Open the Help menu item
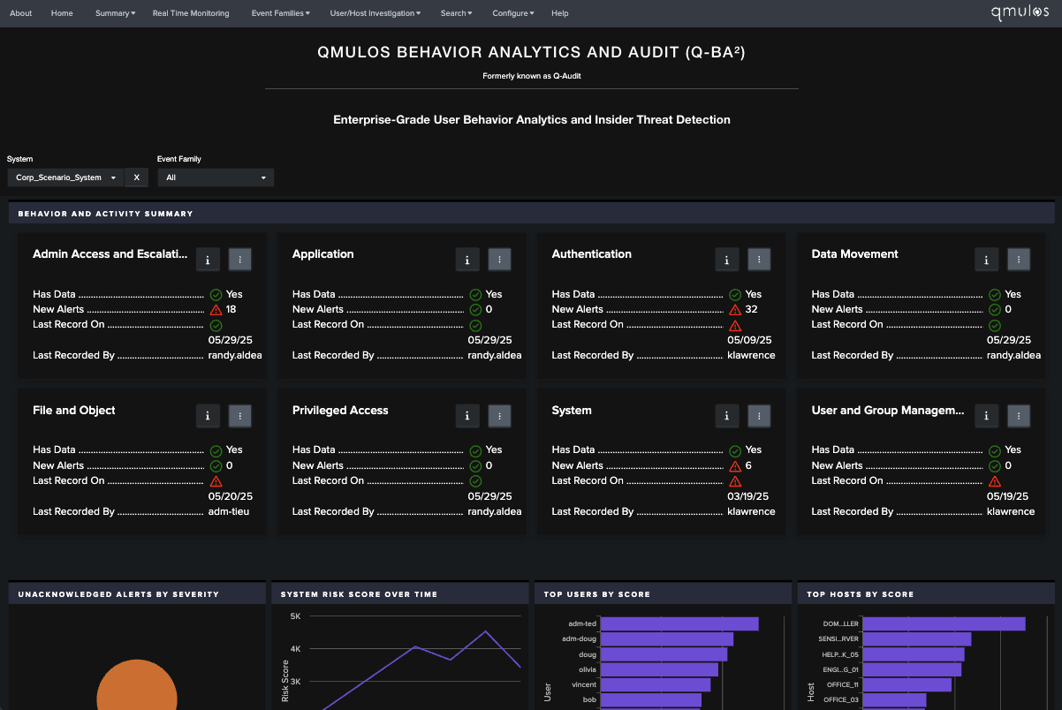Viewport: 1062px width, 710px height. tap(560, 13)
